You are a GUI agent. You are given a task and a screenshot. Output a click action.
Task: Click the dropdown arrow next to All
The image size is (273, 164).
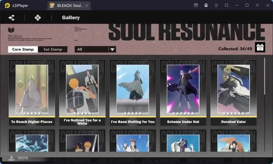tap(112, 50)
